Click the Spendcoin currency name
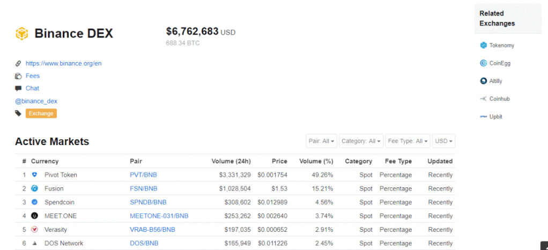 pos(60,202)
